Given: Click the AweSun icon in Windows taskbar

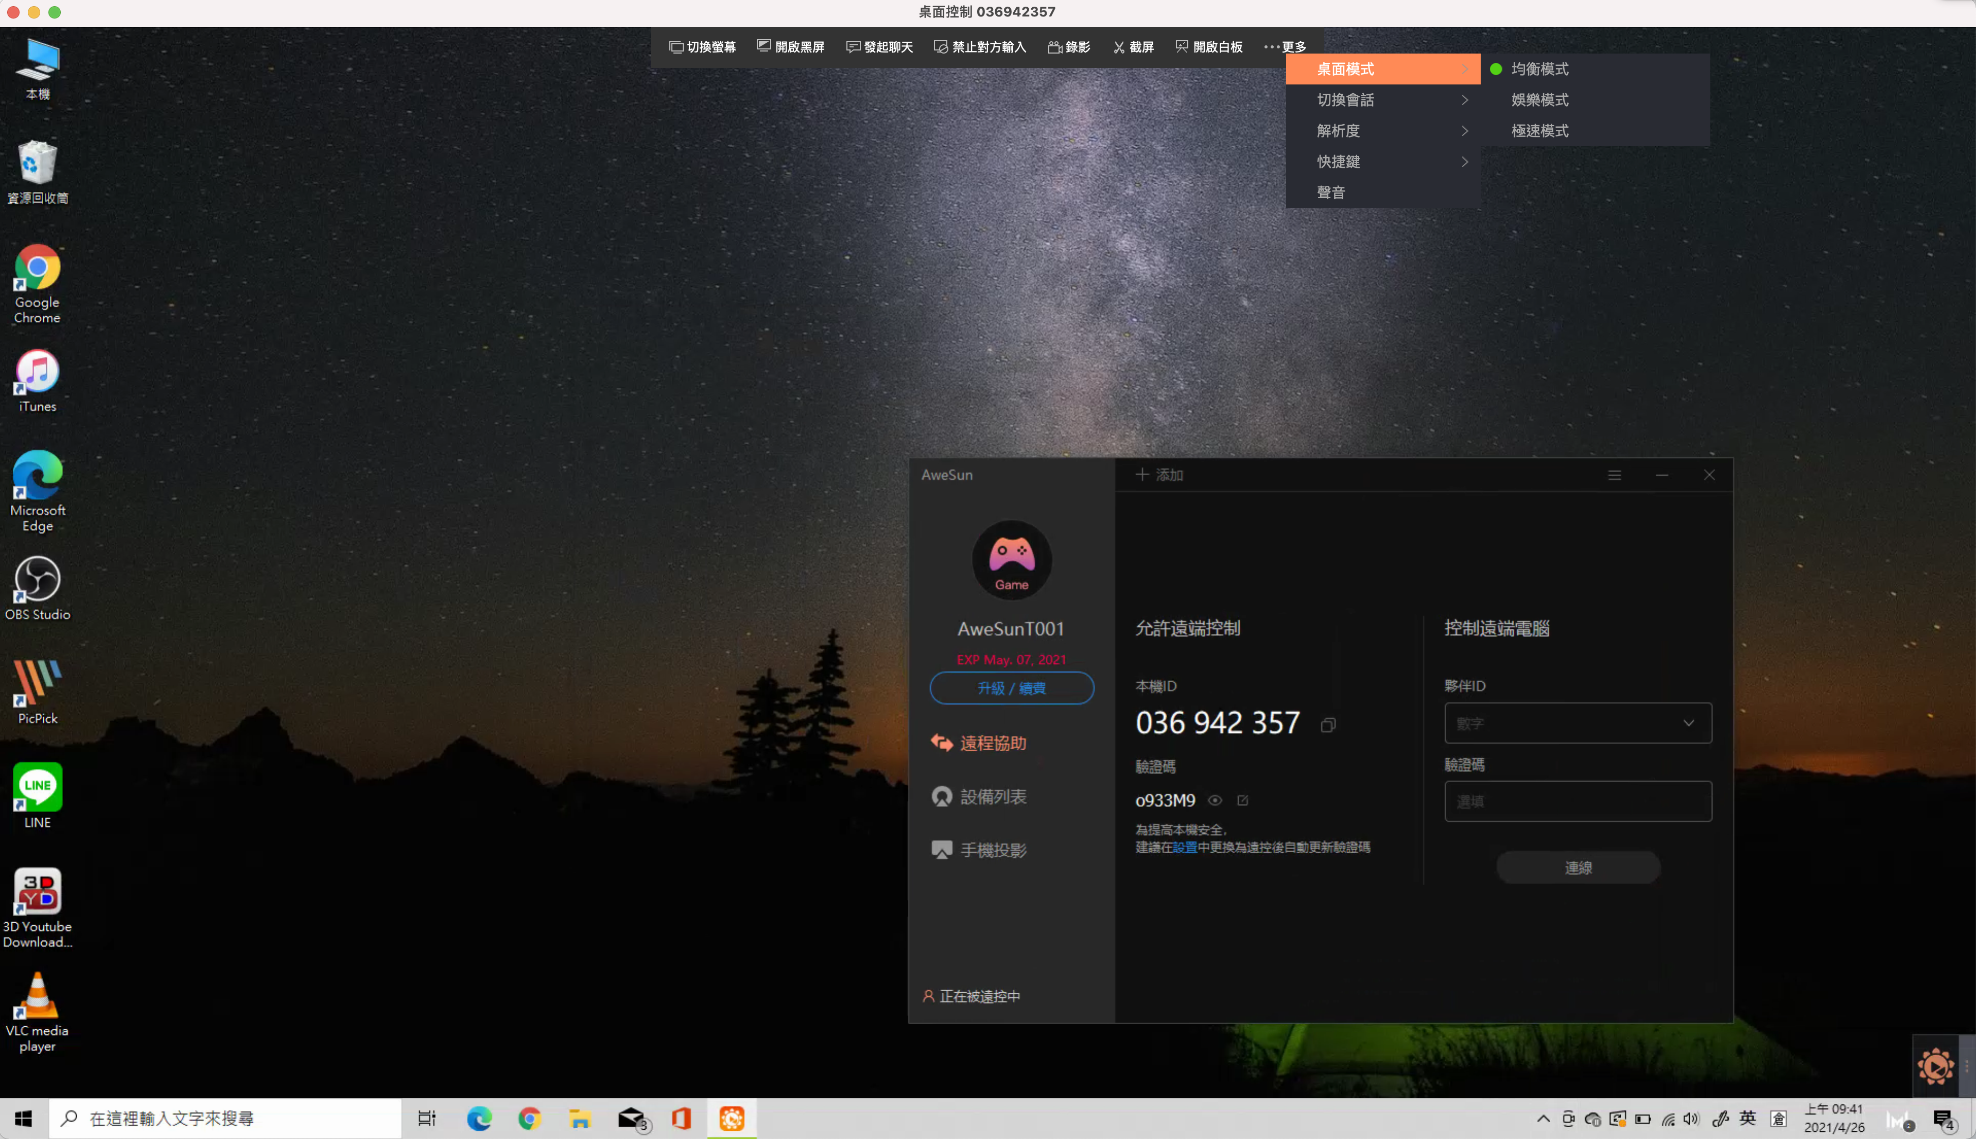Looking at the screenshot, I should tap(732, 1118).
